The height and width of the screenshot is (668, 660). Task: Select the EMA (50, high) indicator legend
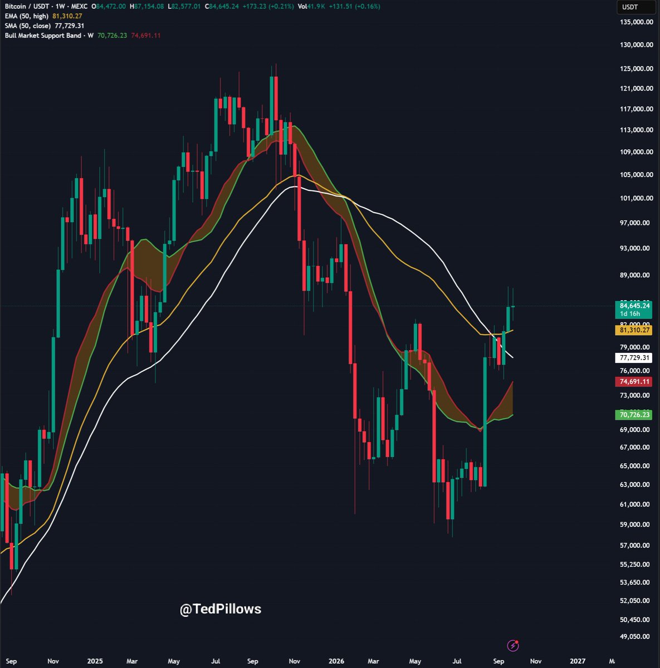[27, 16]
